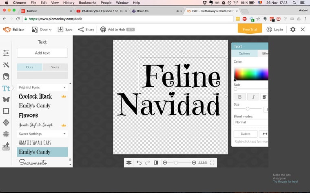Select the Touch Up face icon
The height and width of the screenshot is (193, 310).
(x=6, y=76)
